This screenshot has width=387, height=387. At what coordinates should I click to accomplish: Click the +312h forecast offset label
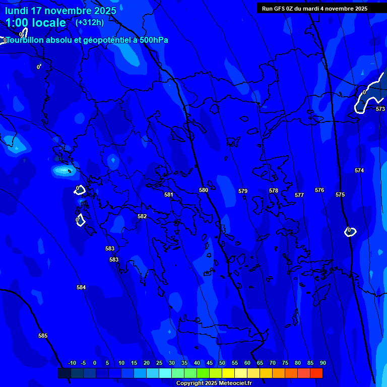(89, 23)
